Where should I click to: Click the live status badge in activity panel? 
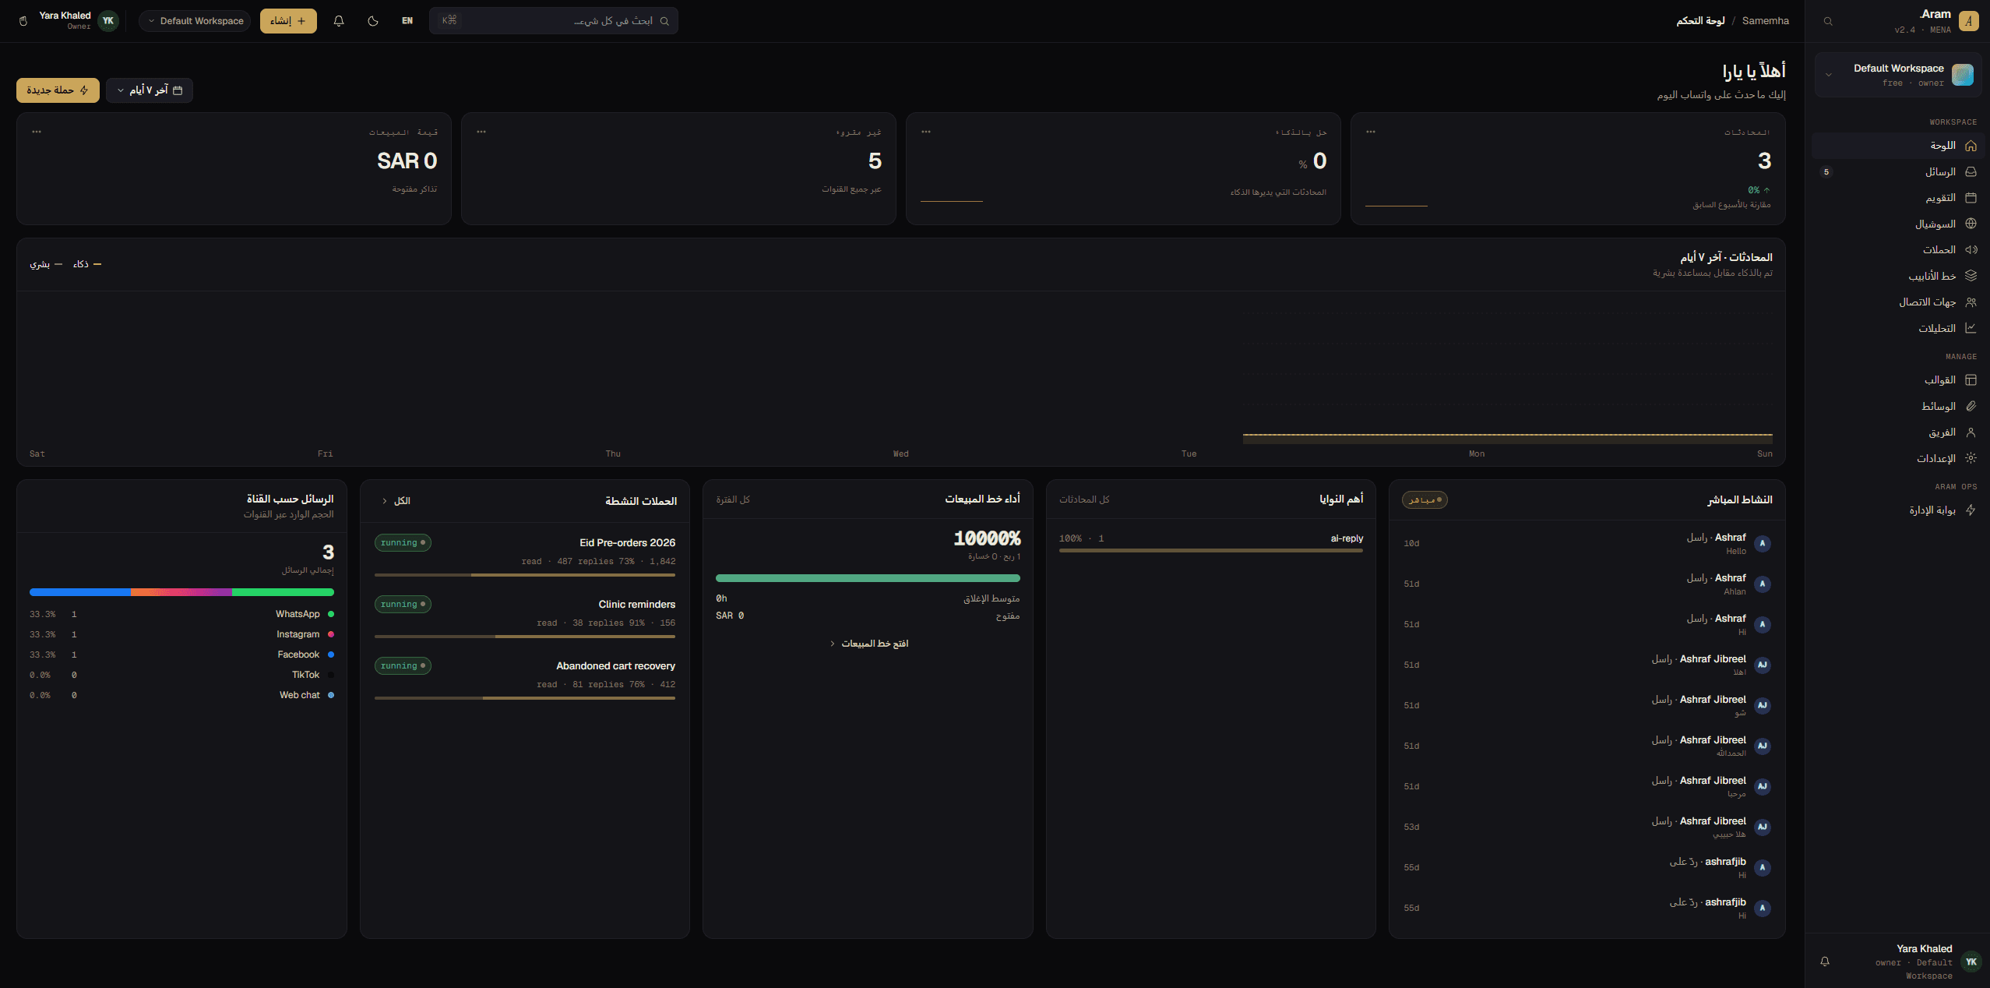pyautogui.click(x=1425, y=500)
